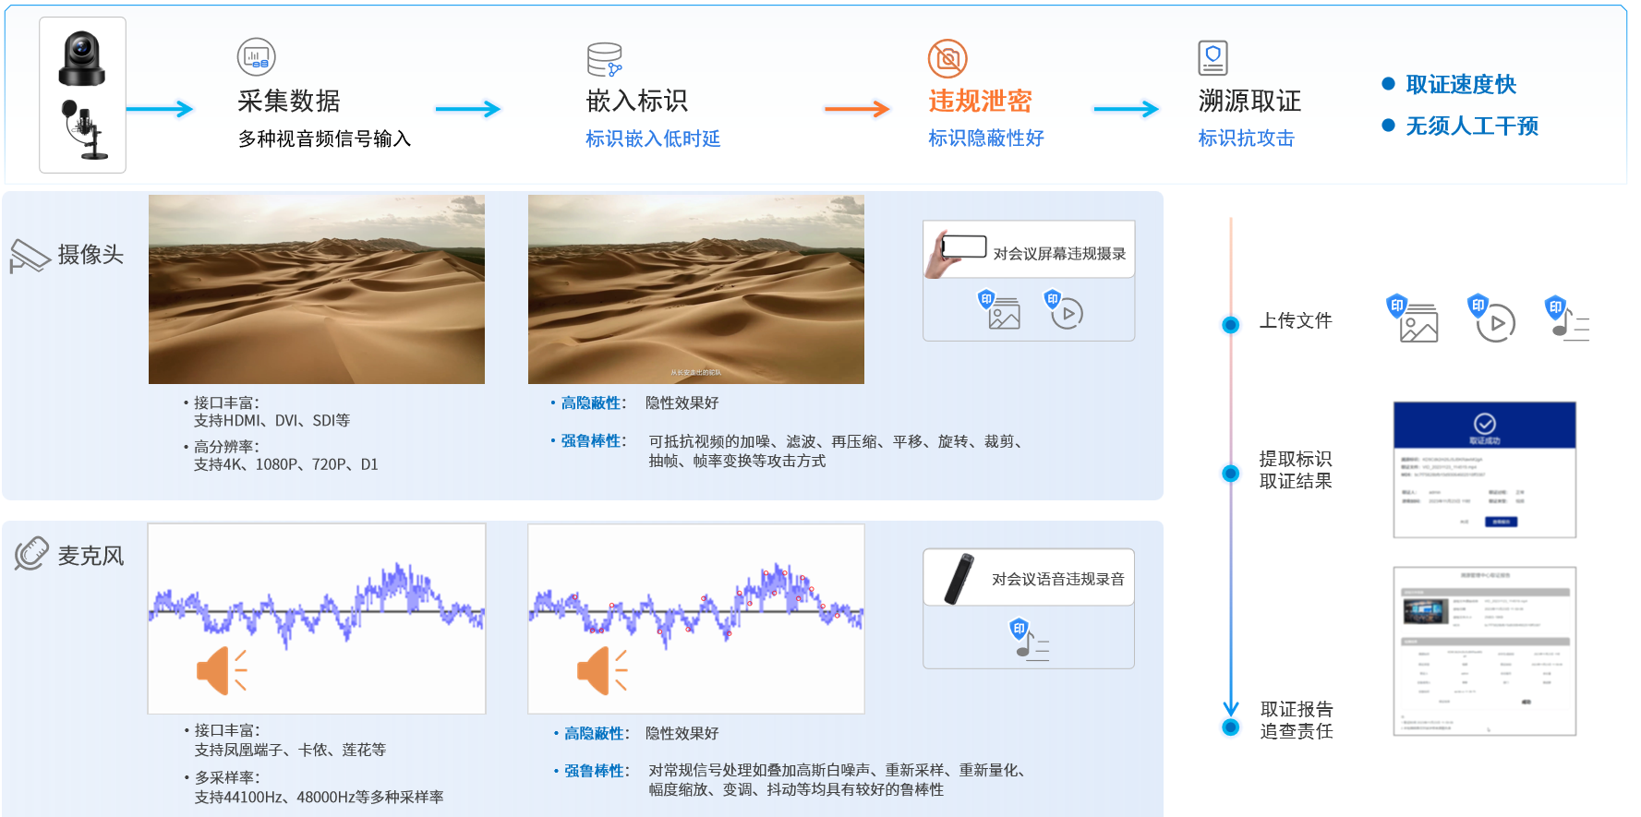Image resolution: width=1641 pixels, height=817 pixels.
Task: Click the 对会议屏幕违规摄录 label
Action: click(1059, 253)
